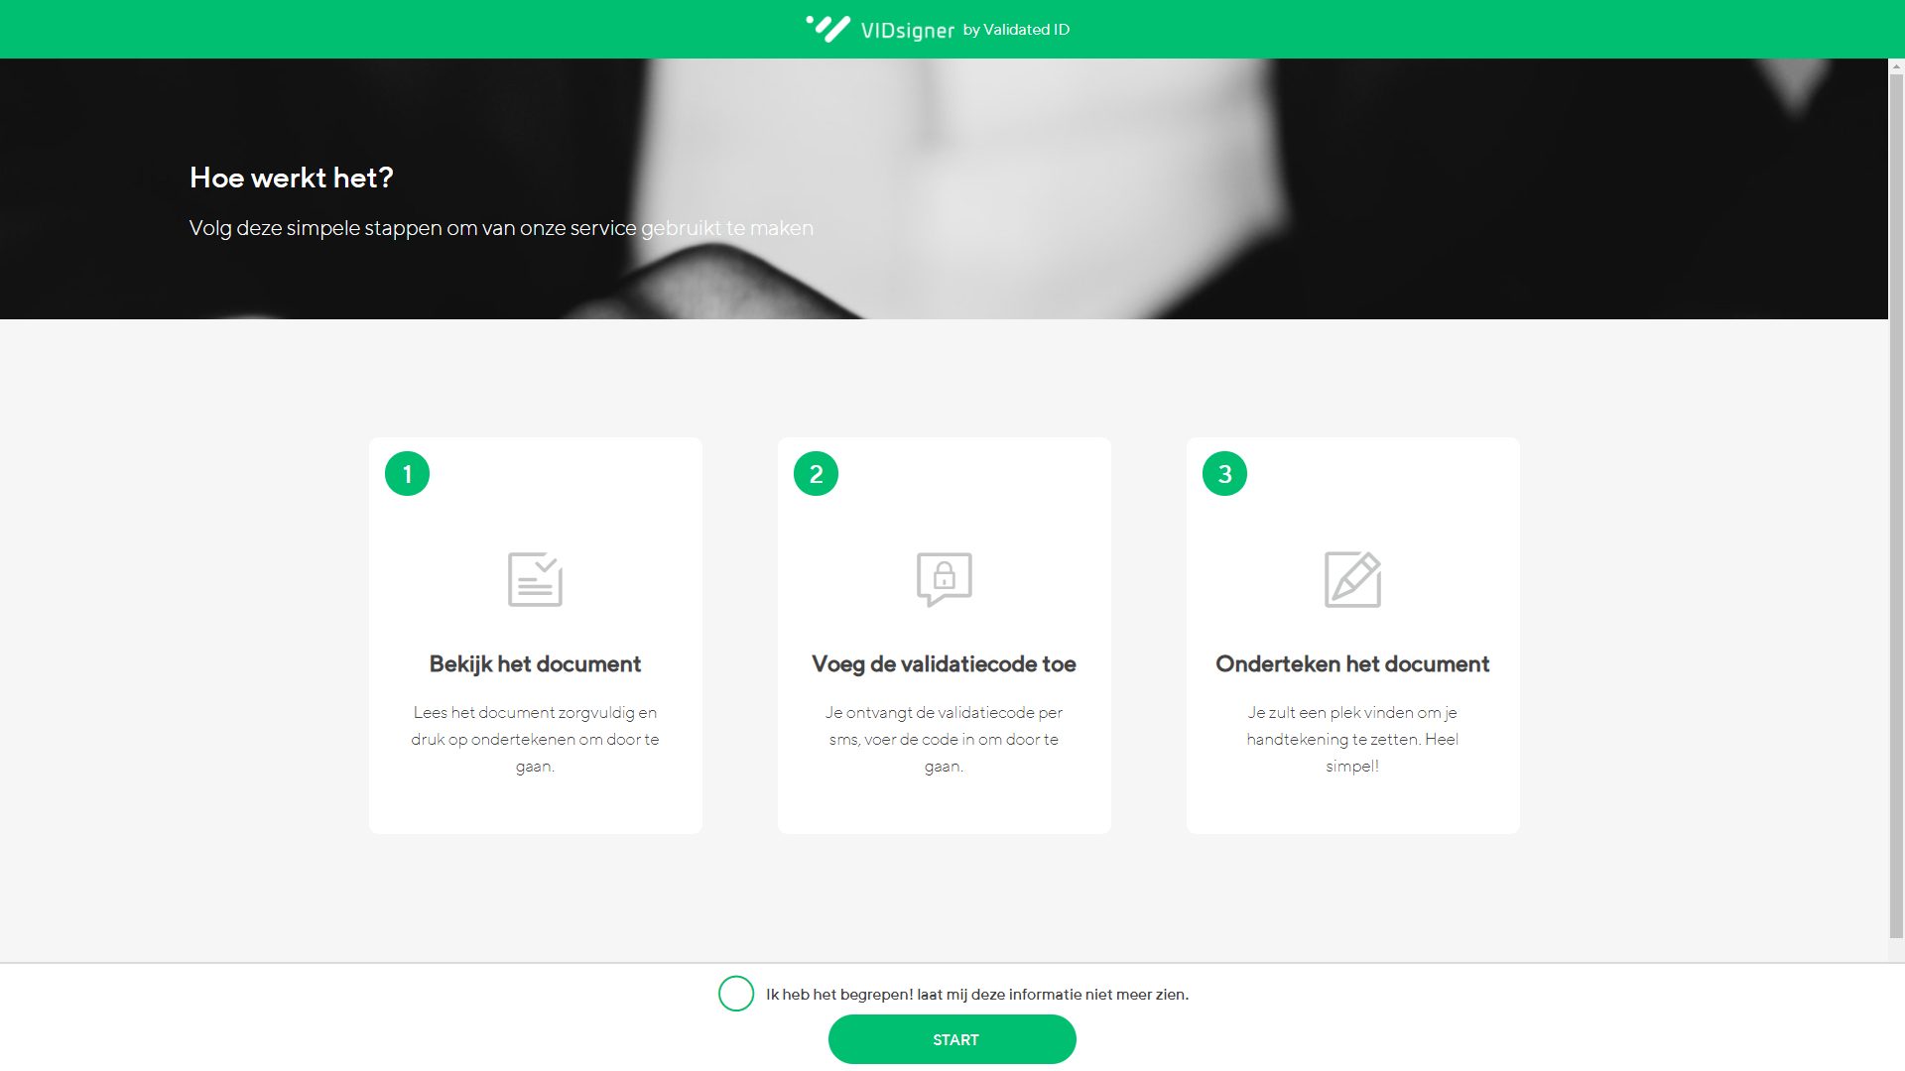
Task: Click the signature pen icon in step 3
Action: (x=1353, y=579)
